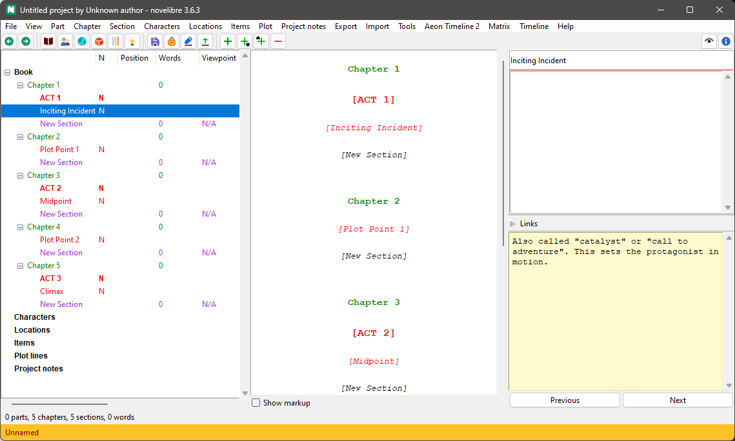735x441 pixels.
Task: Click the red box Items toolbar icon
Action: [99, 41]
